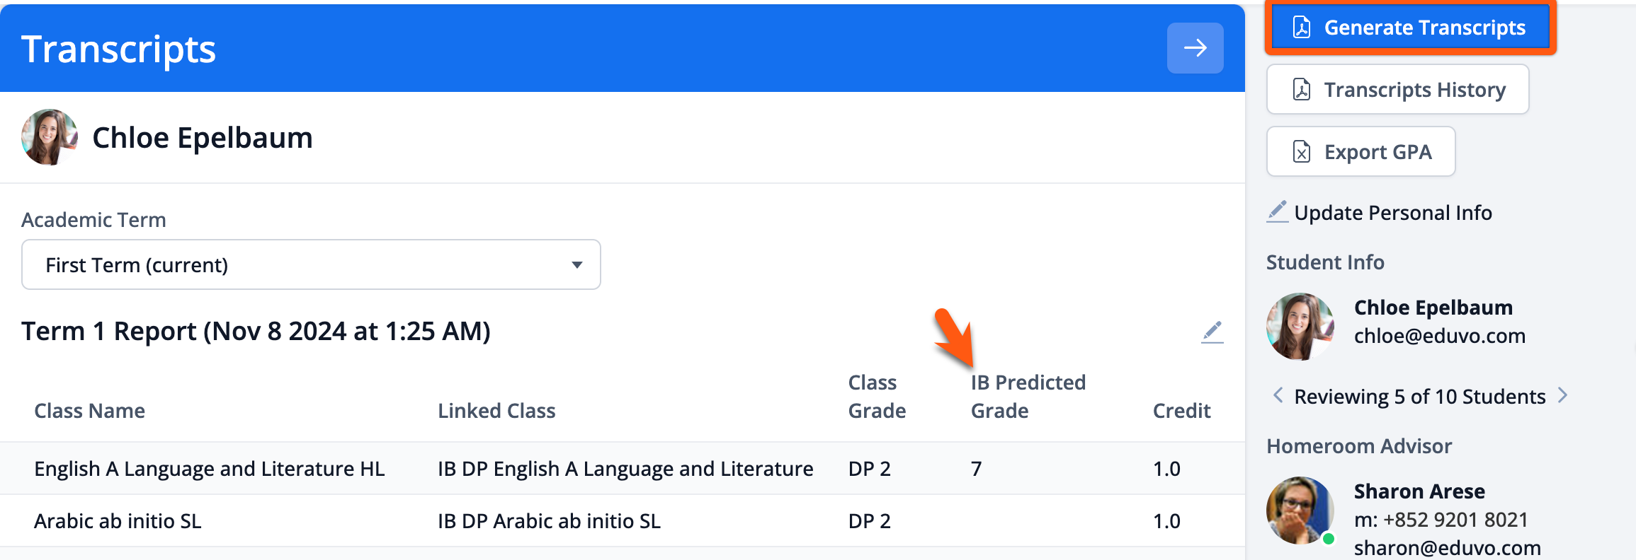Go to next student with right chevron
The image size is (1636, 560).
pyautogui.click(x=1563, y=395)
